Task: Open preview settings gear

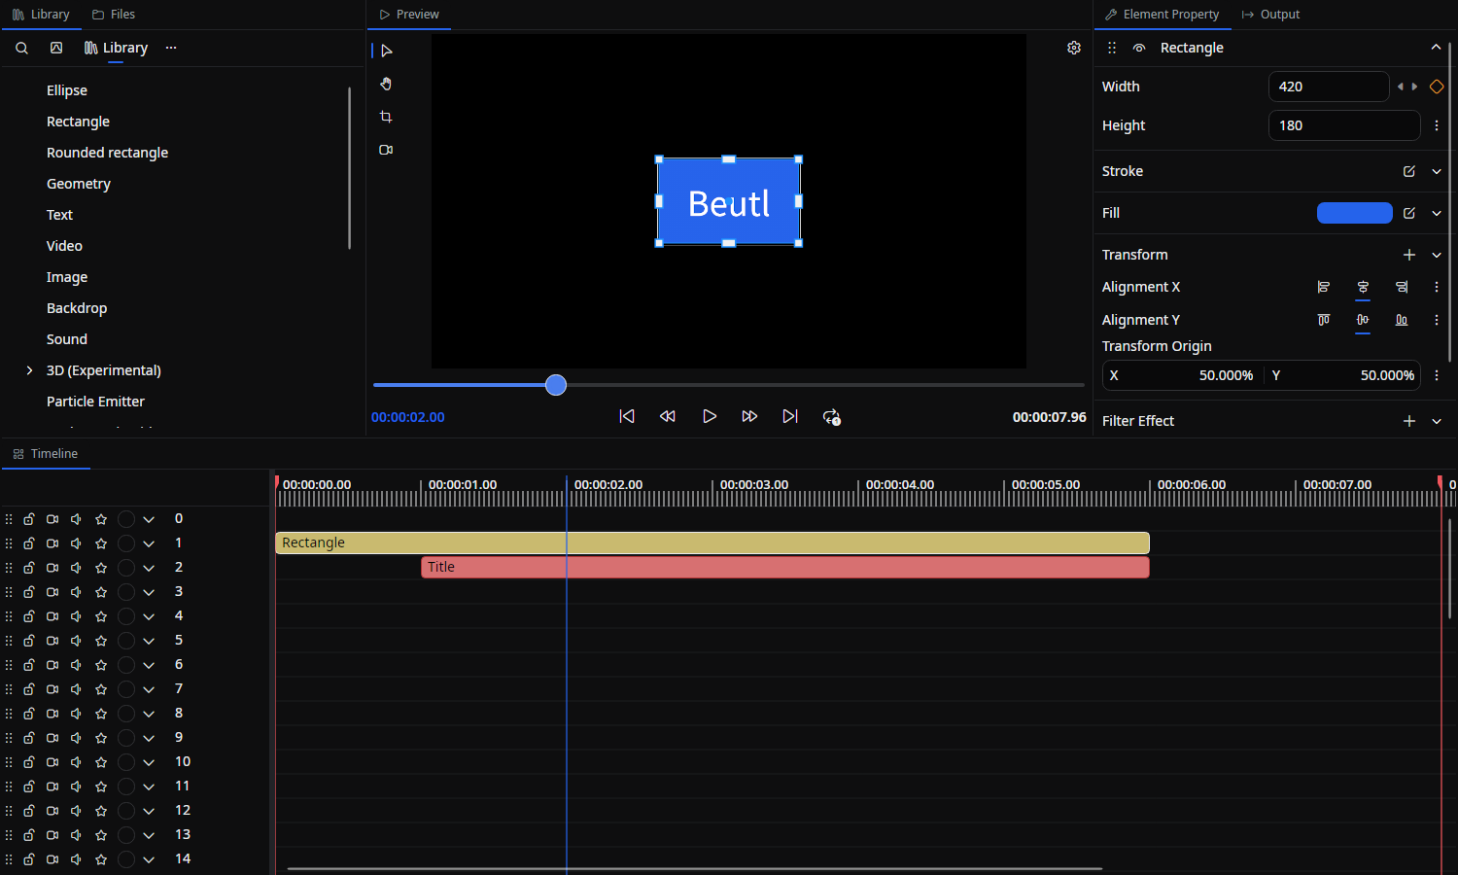Action: tap(1074, 48)
